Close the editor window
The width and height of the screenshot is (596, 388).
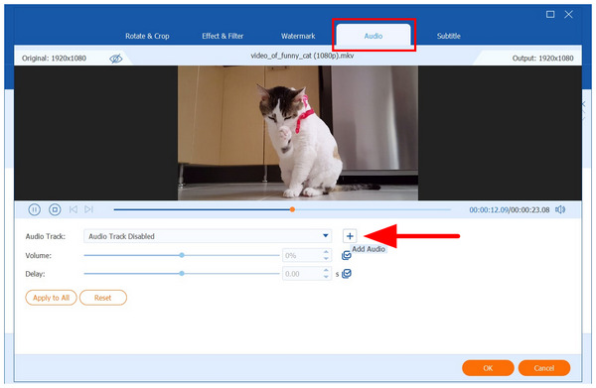[x=568, y=15]
